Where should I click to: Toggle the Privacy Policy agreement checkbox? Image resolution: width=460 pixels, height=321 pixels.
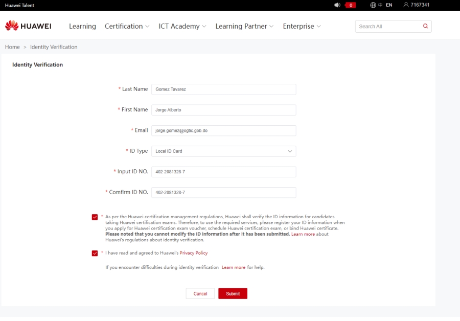coord(95,253)
